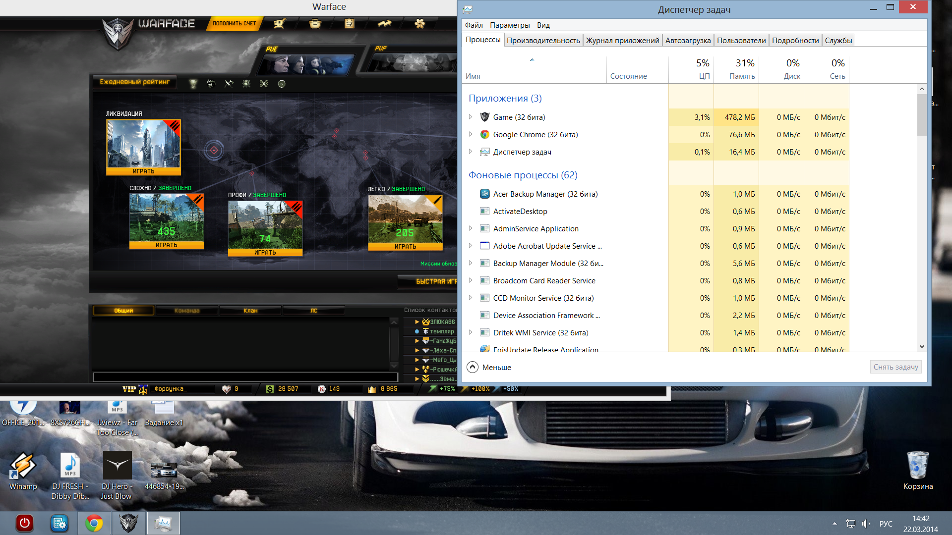Select the soldier helmet icon in rating row
The width and height of the screenshot is (952, 535).
211,84
